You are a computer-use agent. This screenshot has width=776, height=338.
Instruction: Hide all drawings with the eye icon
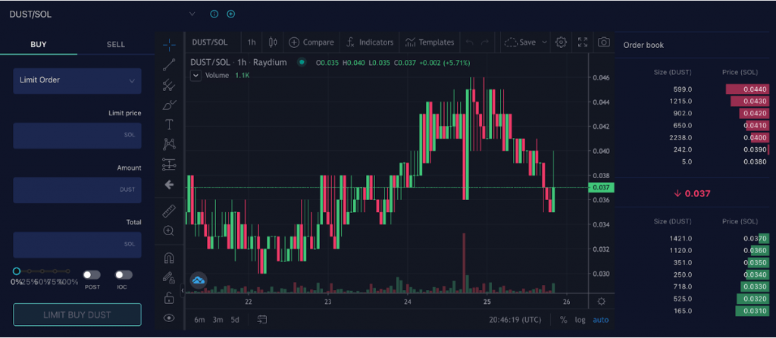click(x=169, y=318)
